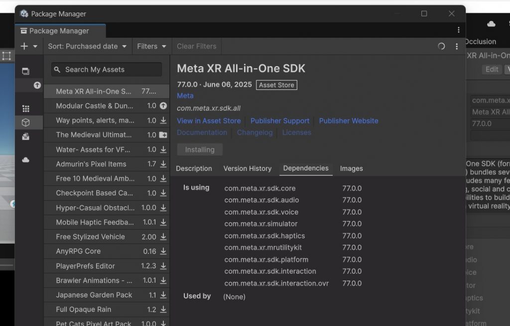Select the In Project sidebar icon

click(25, 71)
